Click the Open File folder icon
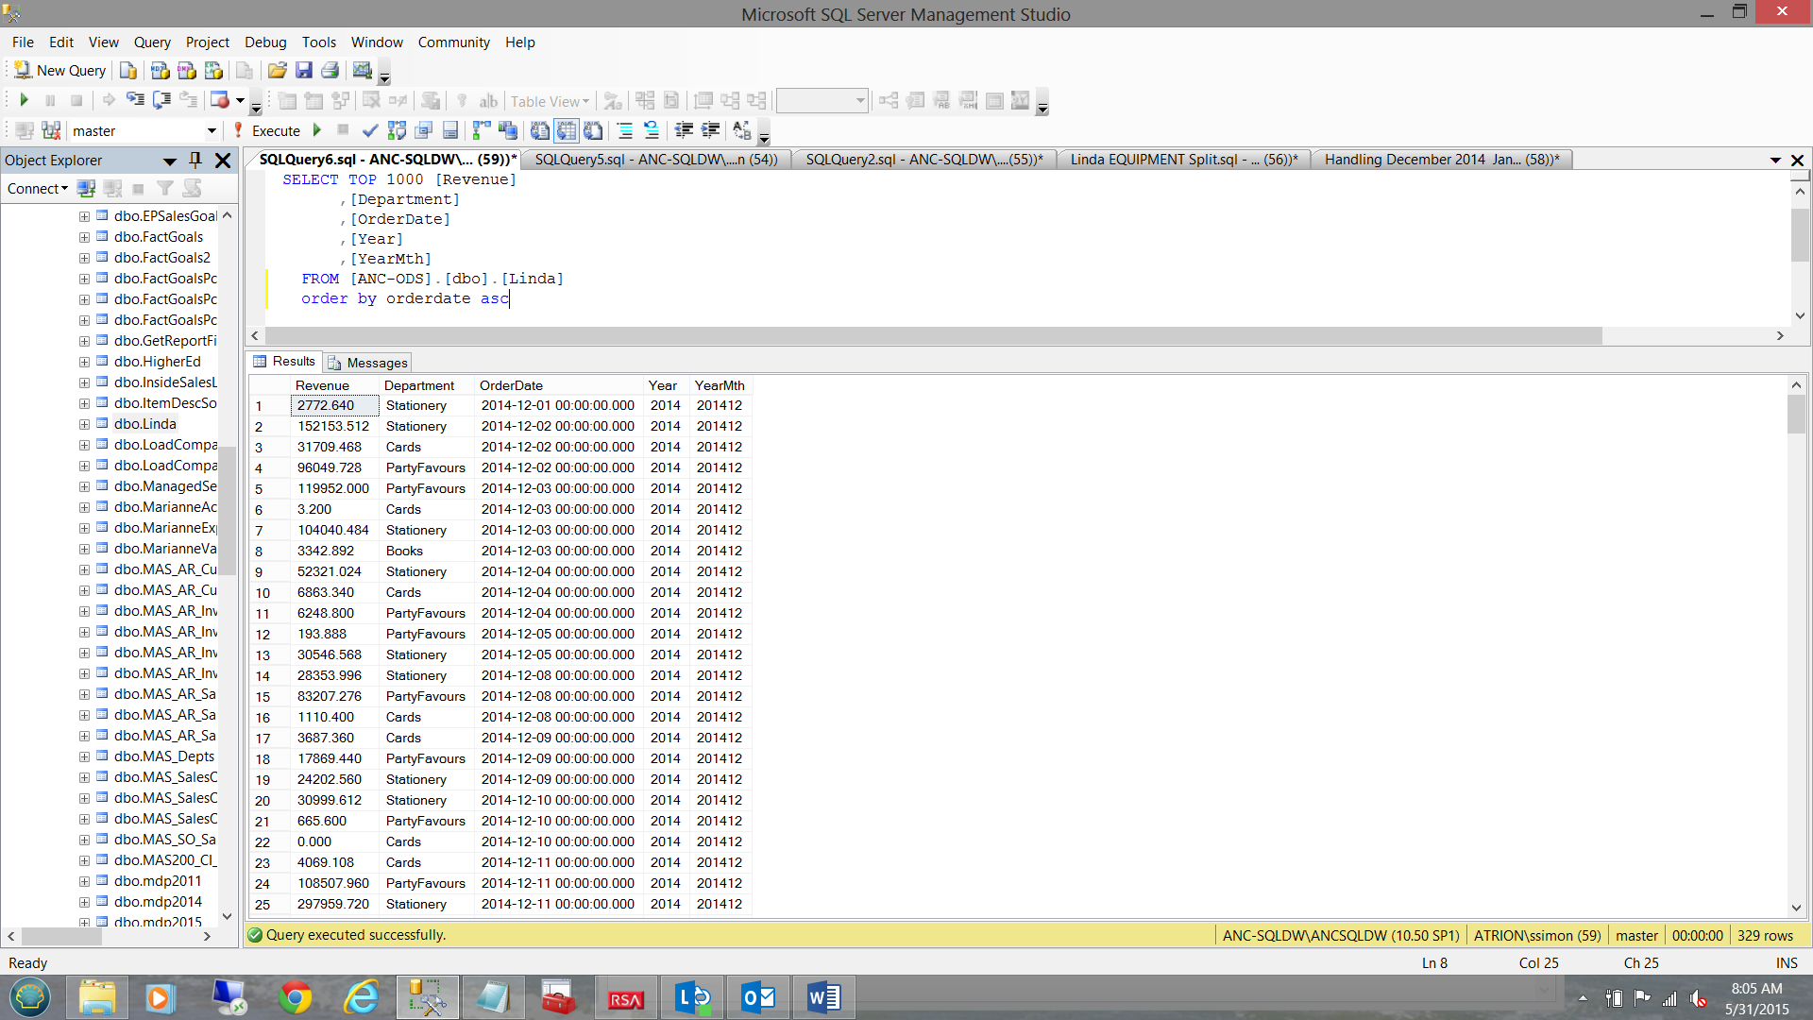Image resolution: width=1813 pixels, height=1020 pixels. pyautogui.click(x=277, y=71)
